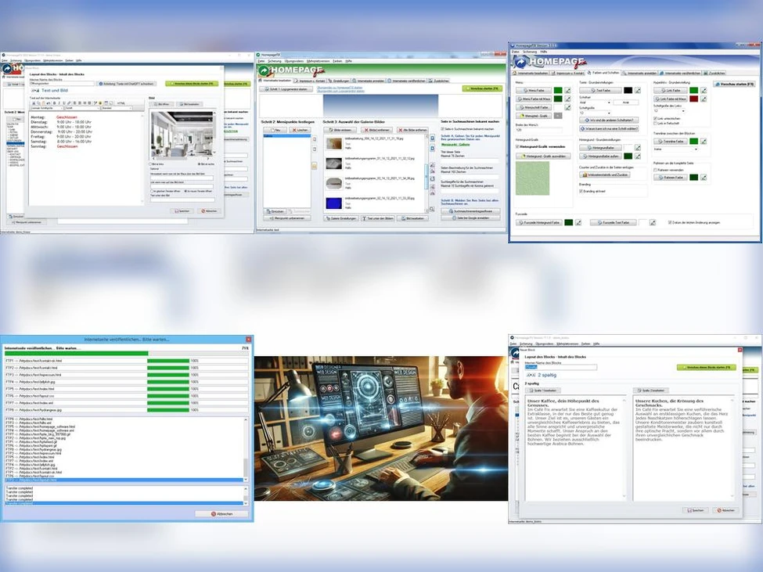Screen dimensions: 763x572
Task: Click yellow smiley icon in text editor toolbar
Action: pos(100,103)
